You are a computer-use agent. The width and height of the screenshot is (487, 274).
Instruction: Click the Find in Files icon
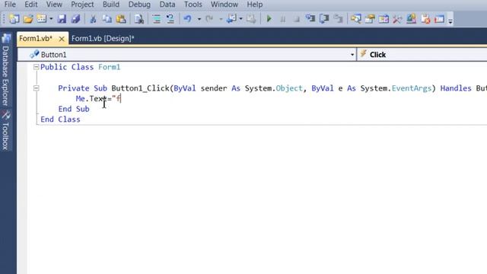[138, 19]
